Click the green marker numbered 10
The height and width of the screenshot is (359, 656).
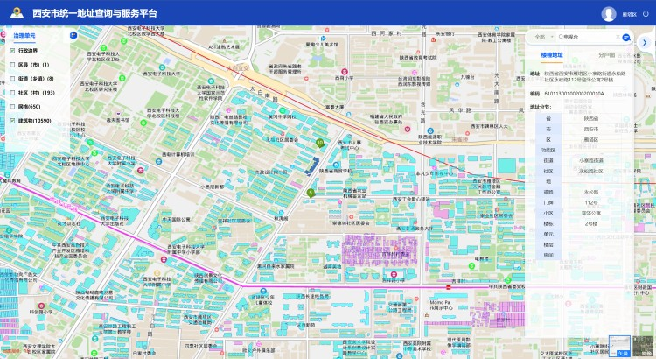(x=320, y=142)
